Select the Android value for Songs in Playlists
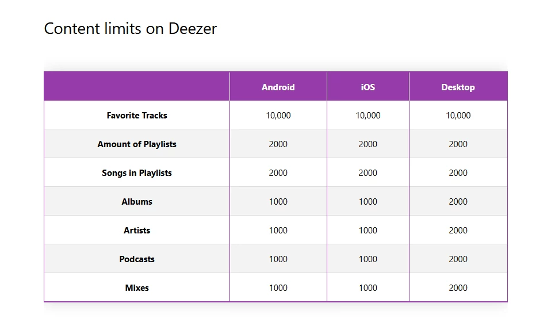Screen dimensions: 555x330 (x=278, y=173)
